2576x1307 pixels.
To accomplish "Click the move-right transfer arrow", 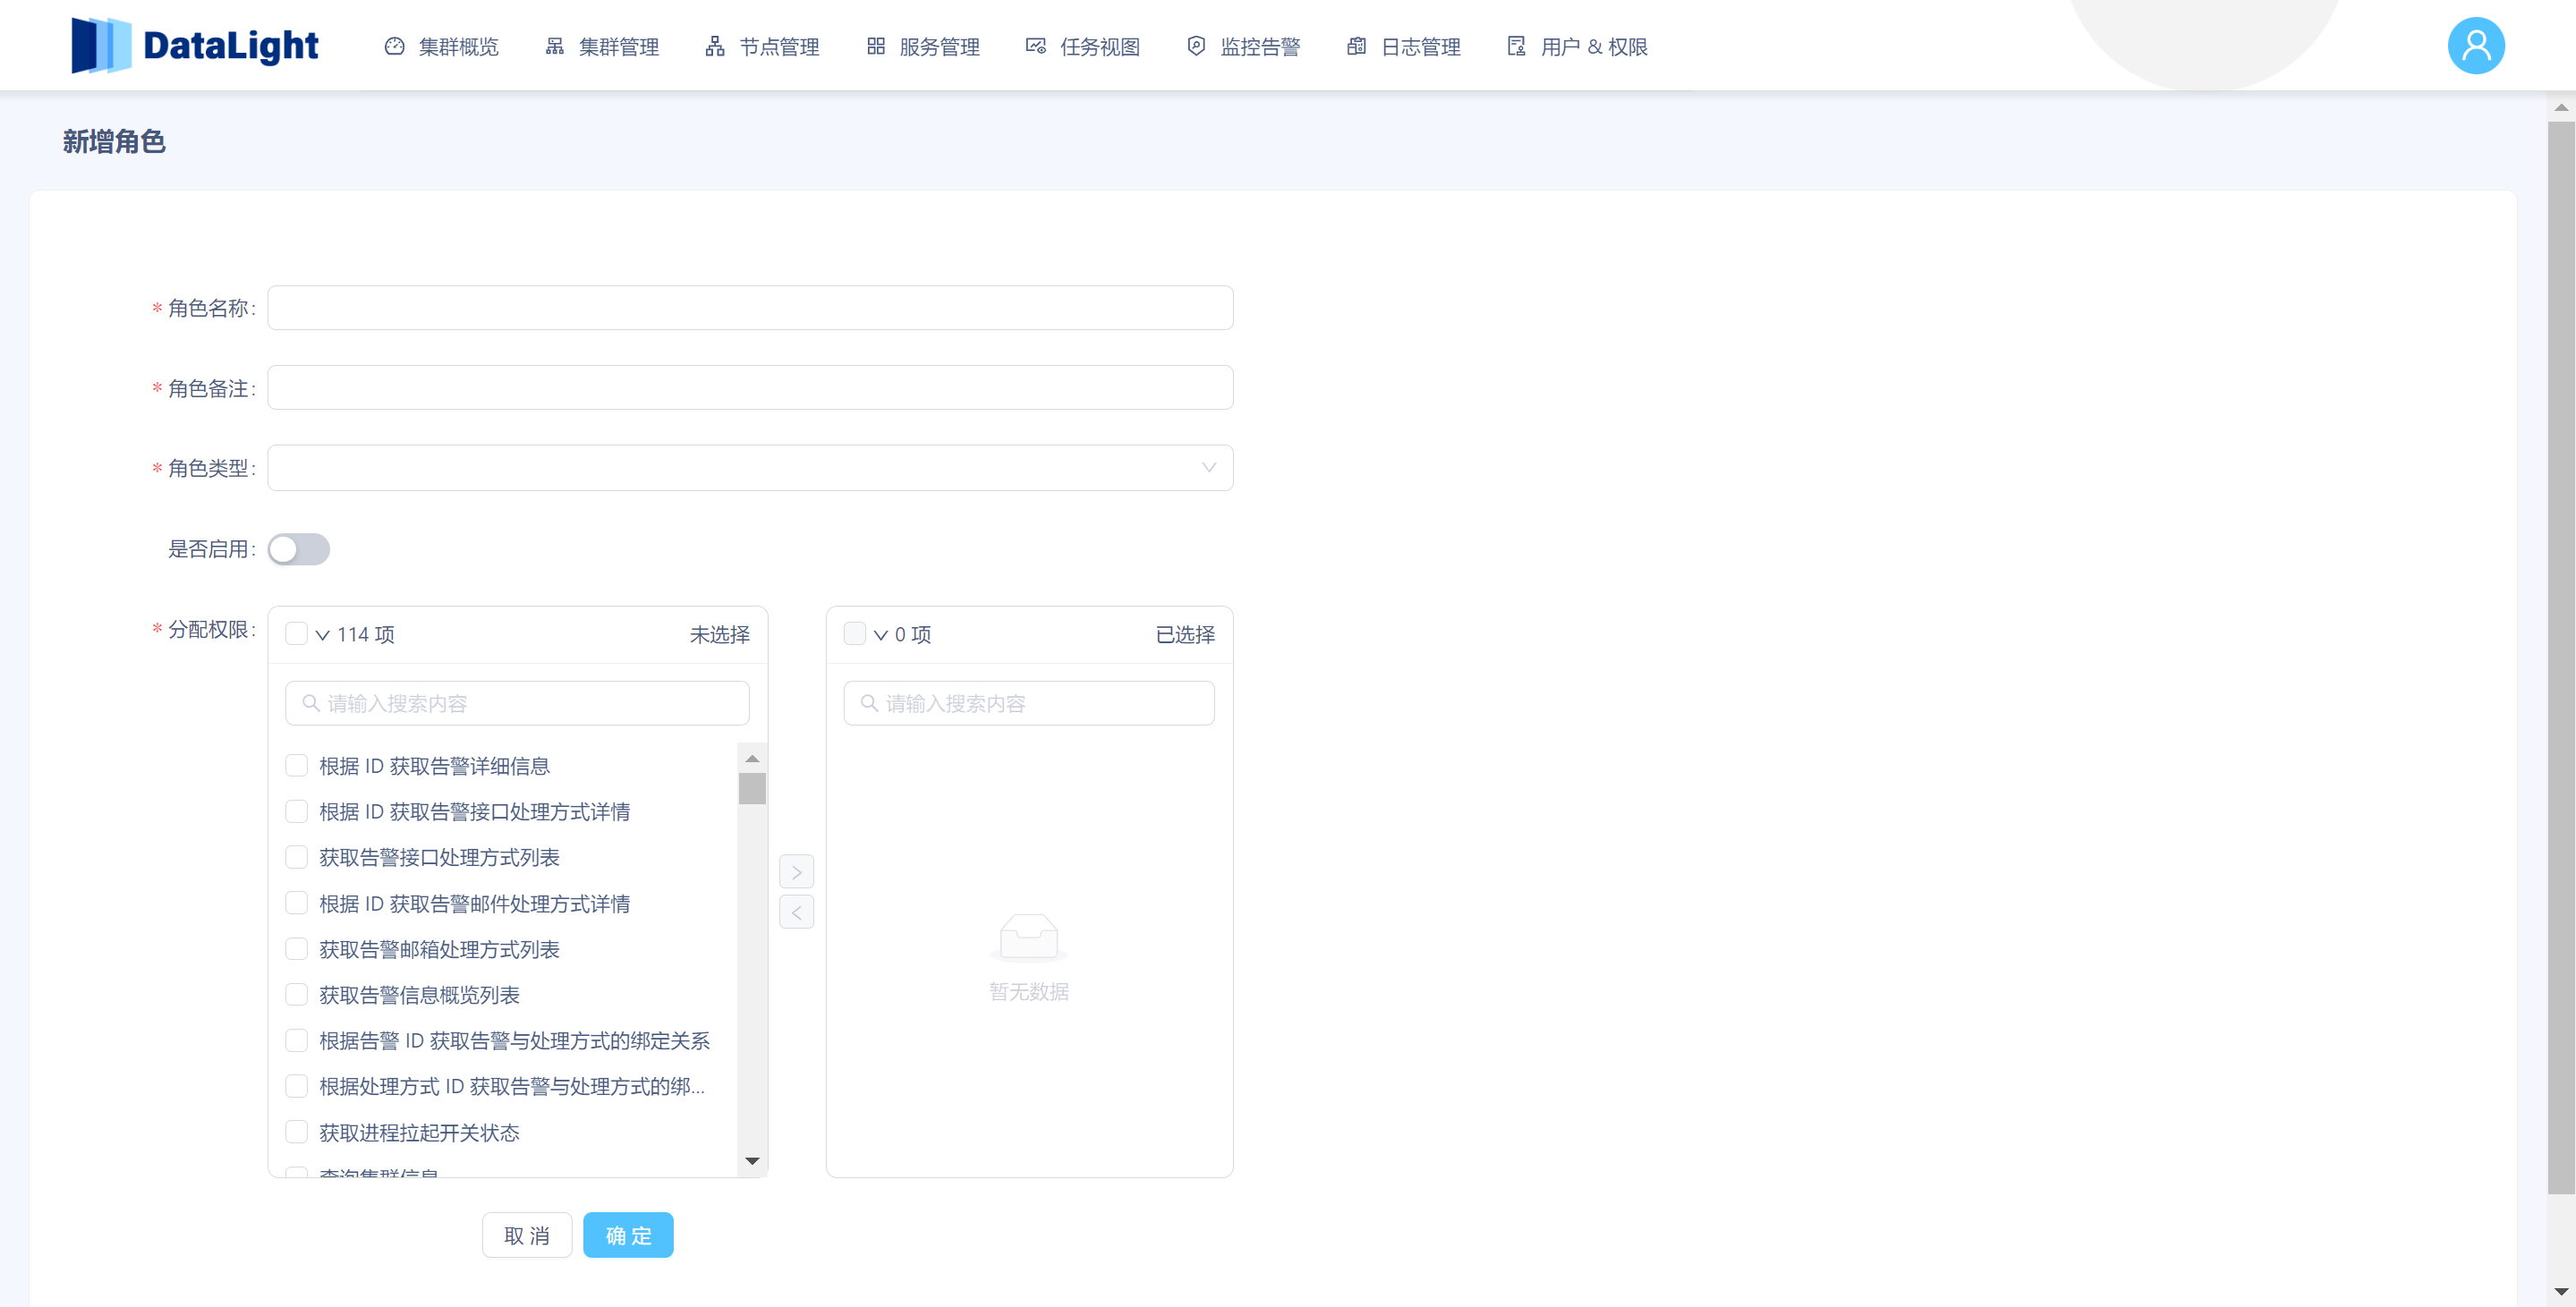I will click(x=796, y=872).
